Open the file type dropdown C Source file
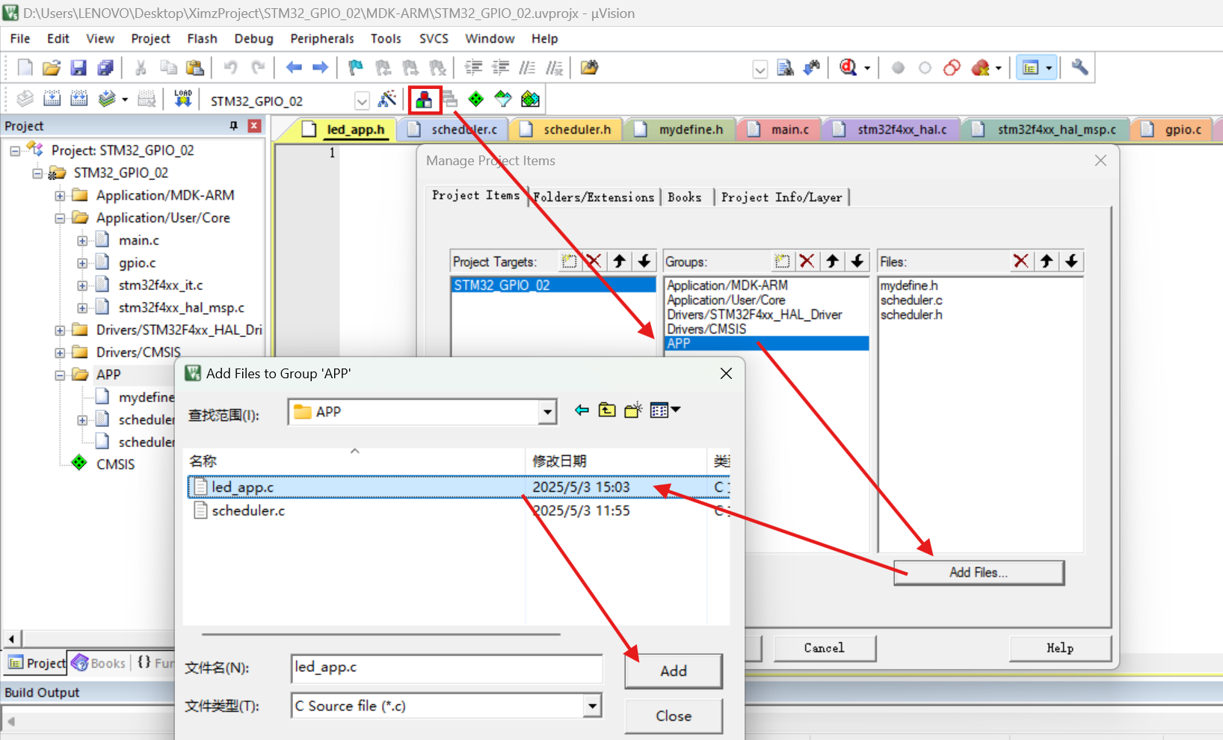Screen dimensions: 1223x740 pyautogui.click(x=592, y=706)
